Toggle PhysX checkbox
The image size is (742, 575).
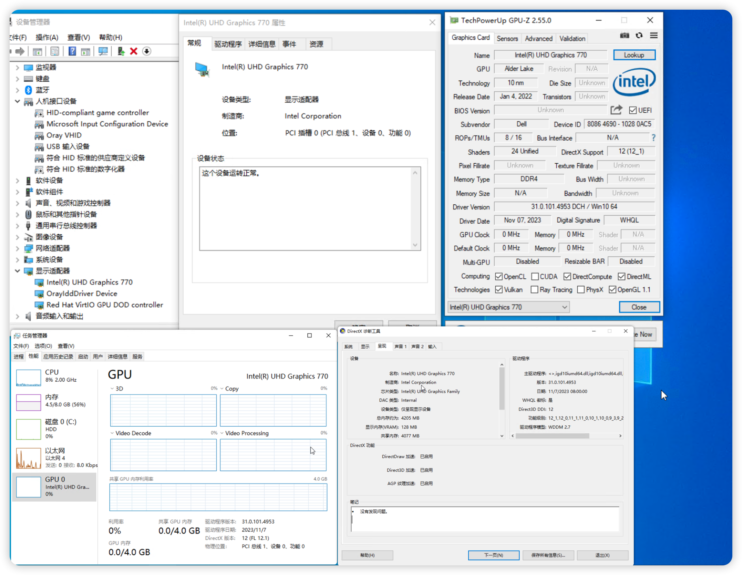(581, 290)
